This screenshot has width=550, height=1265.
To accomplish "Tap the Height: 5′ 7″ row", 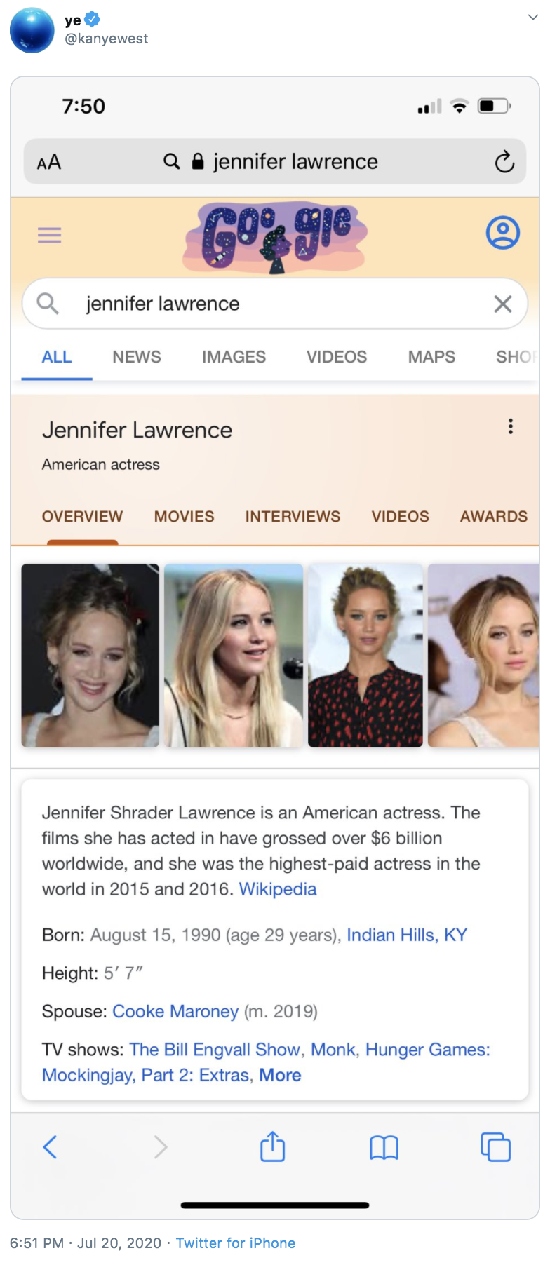I will (x=93, y=973).
